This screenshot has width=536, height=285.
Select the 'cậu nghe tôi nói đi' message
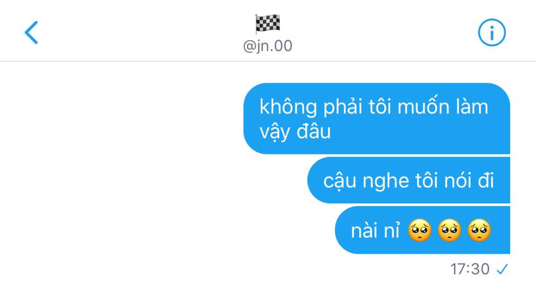(409, 180)
